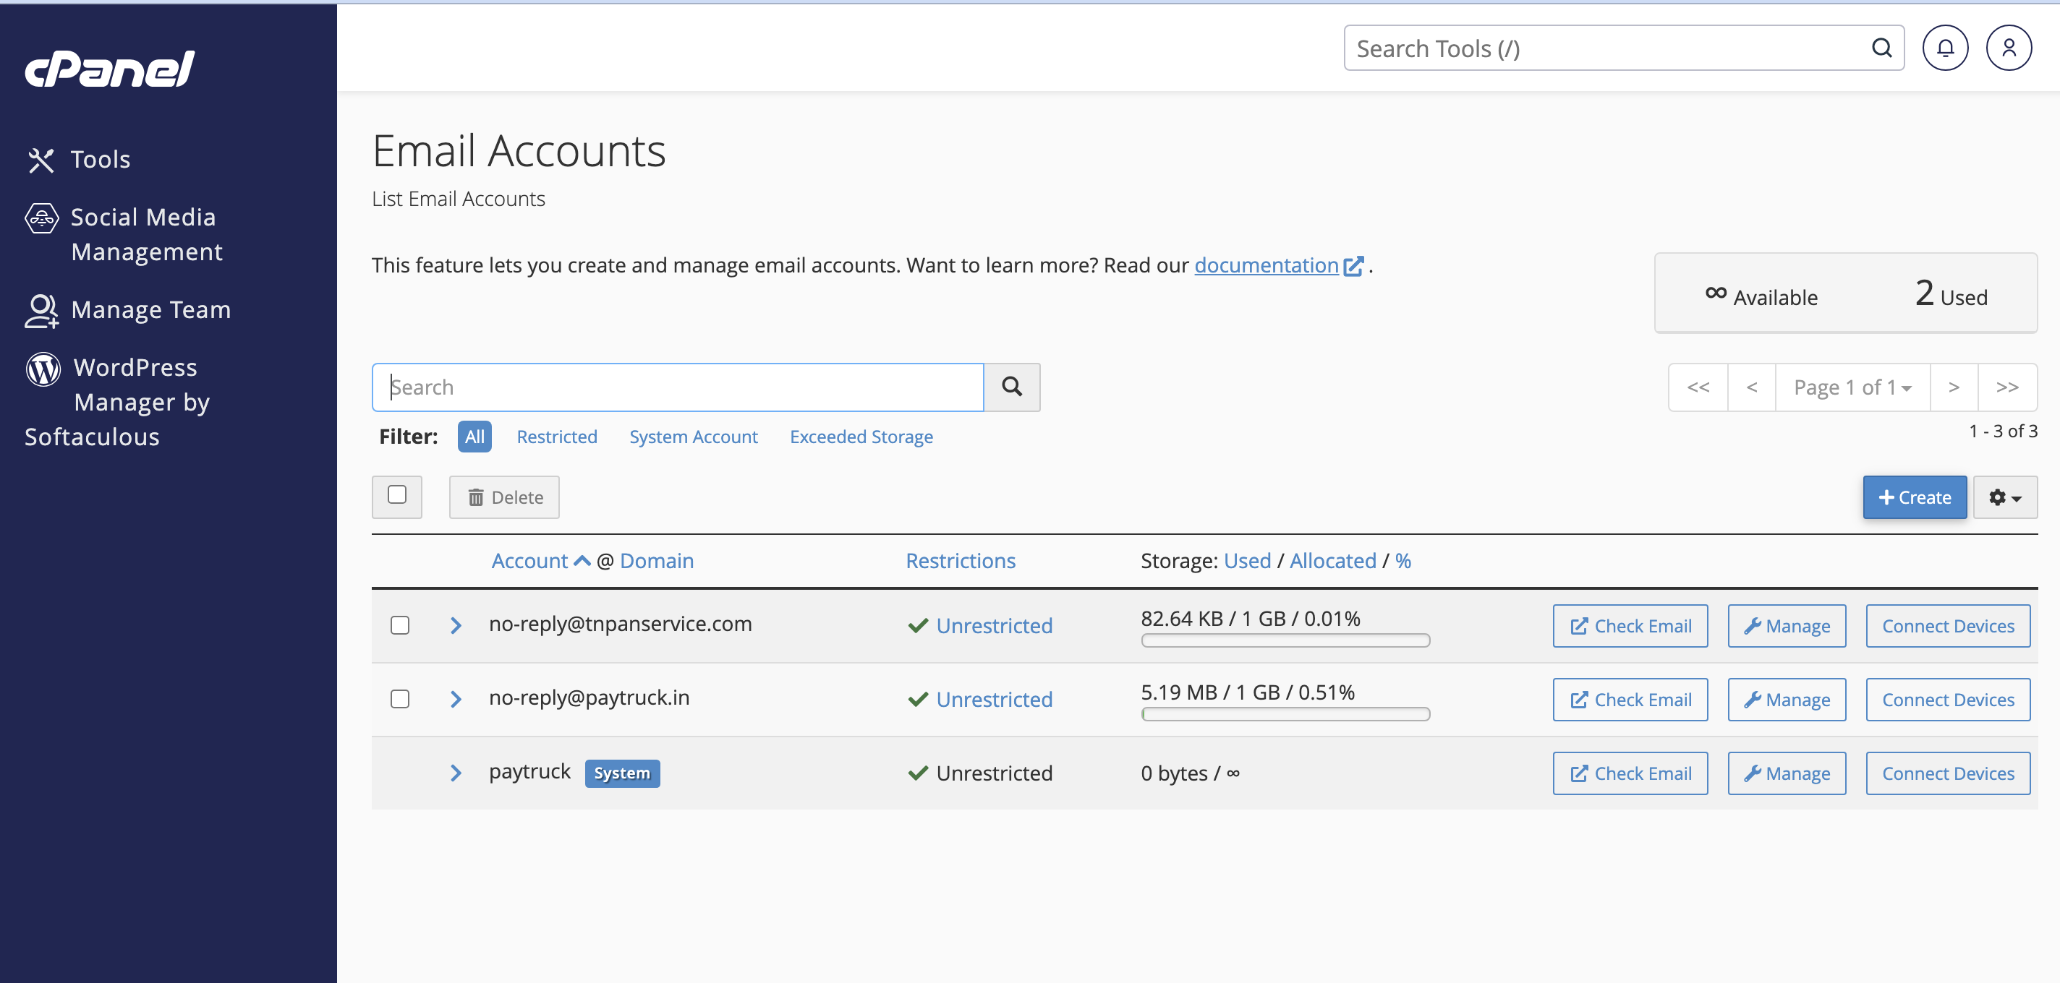Open WordPress Manager by Softaculous
Screen dimensions: 2060x983
click(135, 401)
